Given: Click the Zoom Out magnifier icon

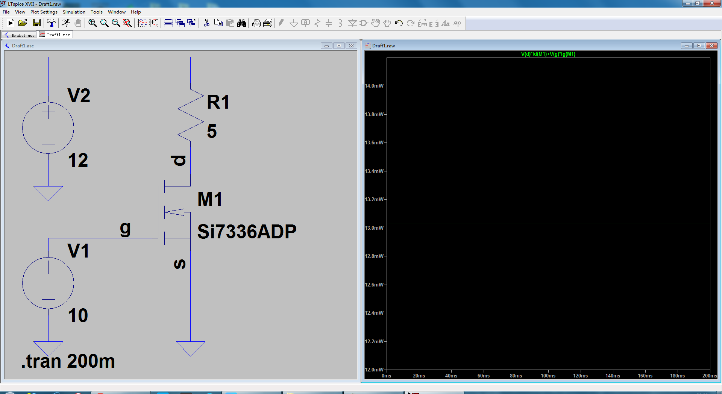Looking at the screenshot, I should tap(116, 23).
